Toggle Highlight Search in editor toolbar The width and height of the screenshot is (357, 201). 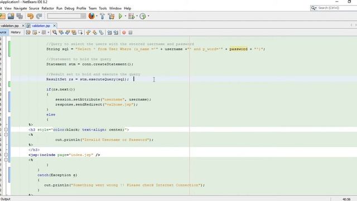74,32
